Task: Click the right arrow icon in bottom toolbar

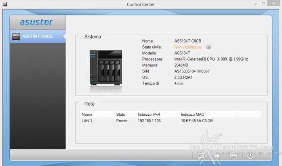Action: [x=217, y=155]
